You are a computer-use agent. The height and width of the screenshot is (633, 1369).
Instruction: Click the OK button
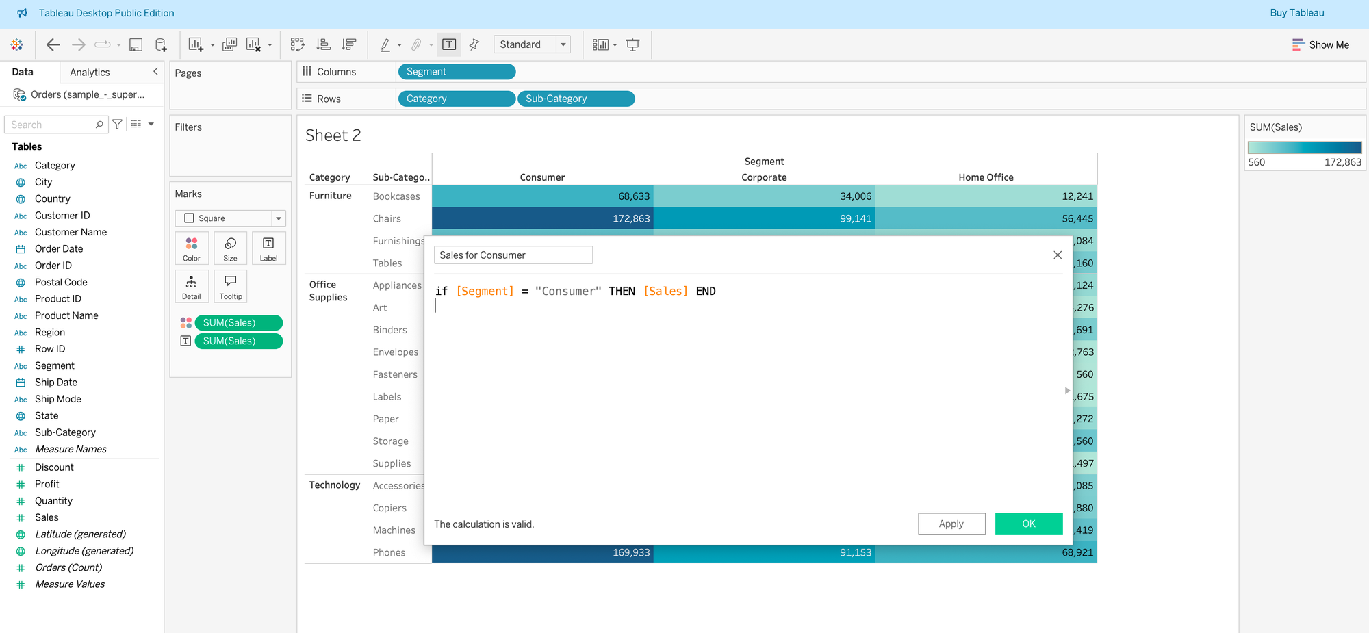tap(1029, 524)
